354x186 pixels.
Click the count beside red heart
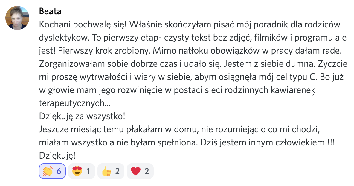147,171
